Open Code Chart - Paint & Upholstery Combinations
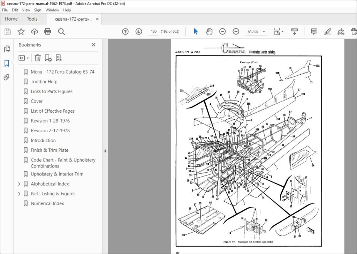Viewport: 357px width, 254px height. tap(63, 163)
